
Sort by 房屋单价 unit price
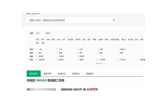pyautogui.click(x=76, y=74)
